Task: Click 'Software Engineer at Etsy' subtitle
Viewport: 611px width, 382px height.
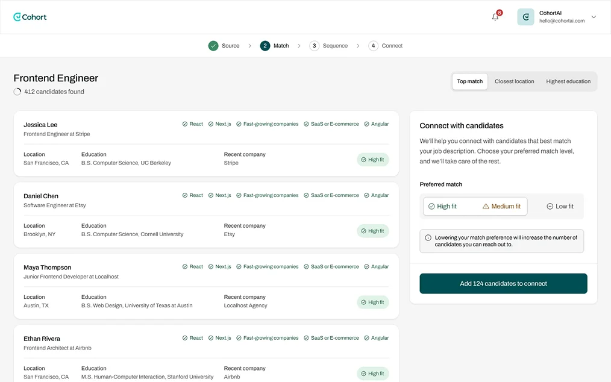Action: click(x=55, y=205)
